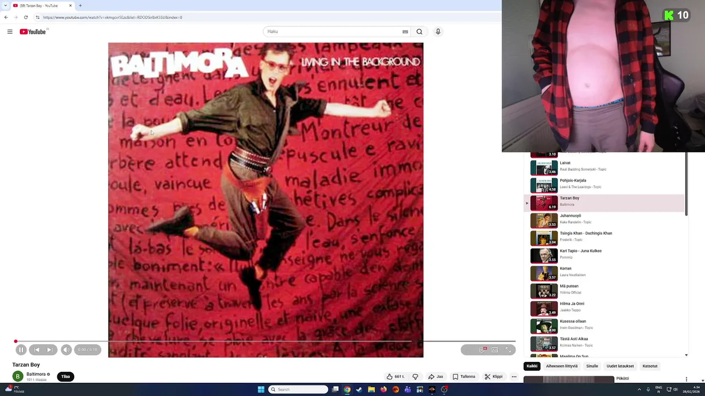Open the Kari Tapio - Juna Kulkee thumbnail
The image size is (705, 396).
[x=544, y=255]
